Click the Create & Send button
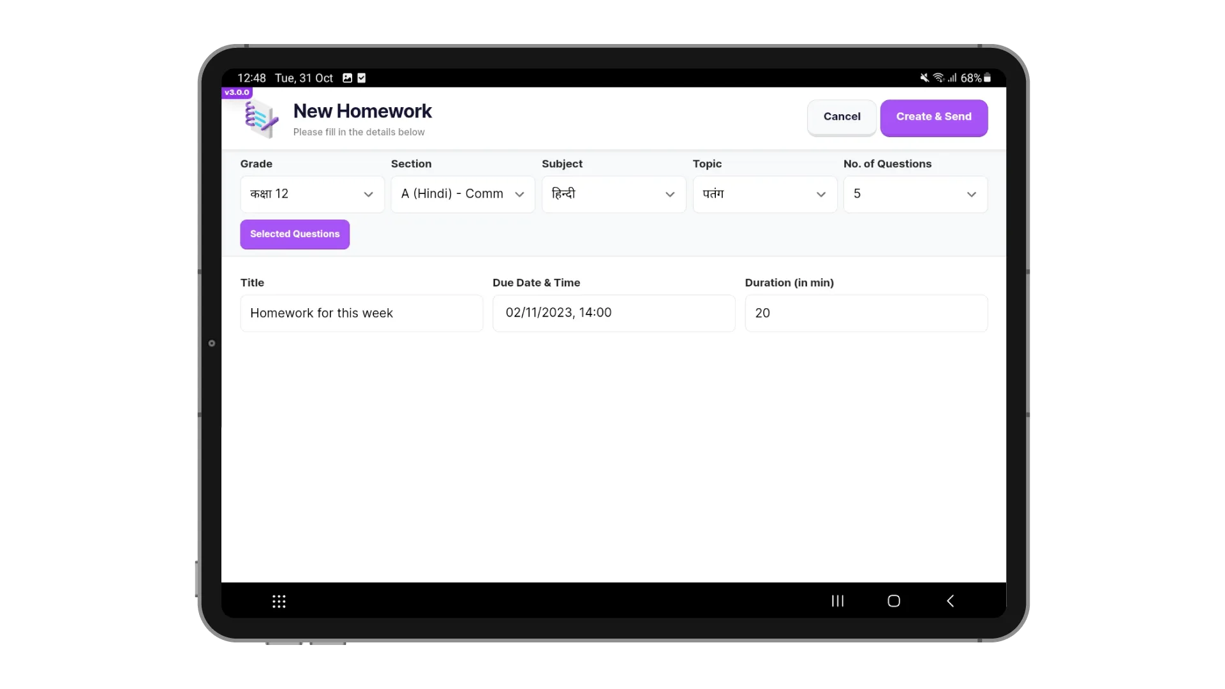1225x689 pixels. click(x=934, y=117)
